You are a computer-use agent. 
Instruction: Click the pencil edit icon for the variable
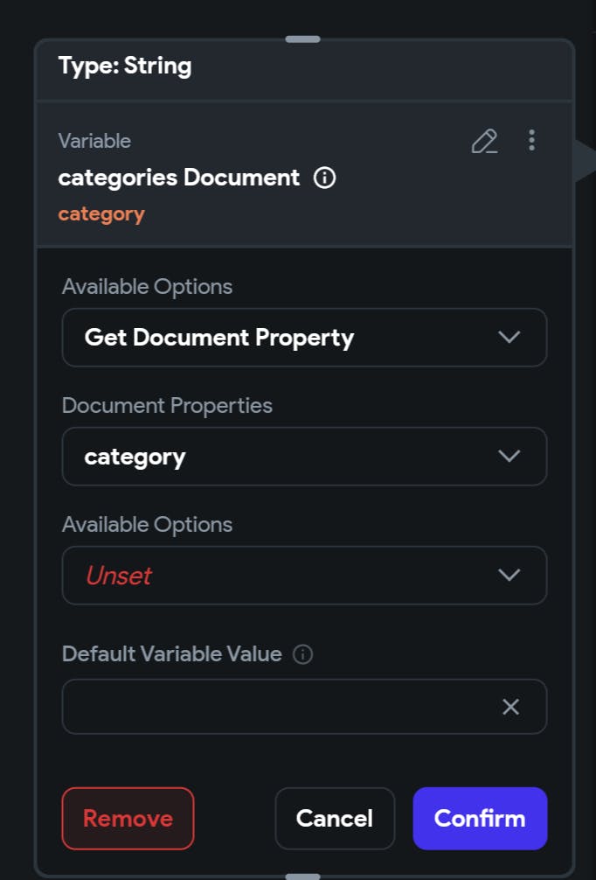click(484, 141)
